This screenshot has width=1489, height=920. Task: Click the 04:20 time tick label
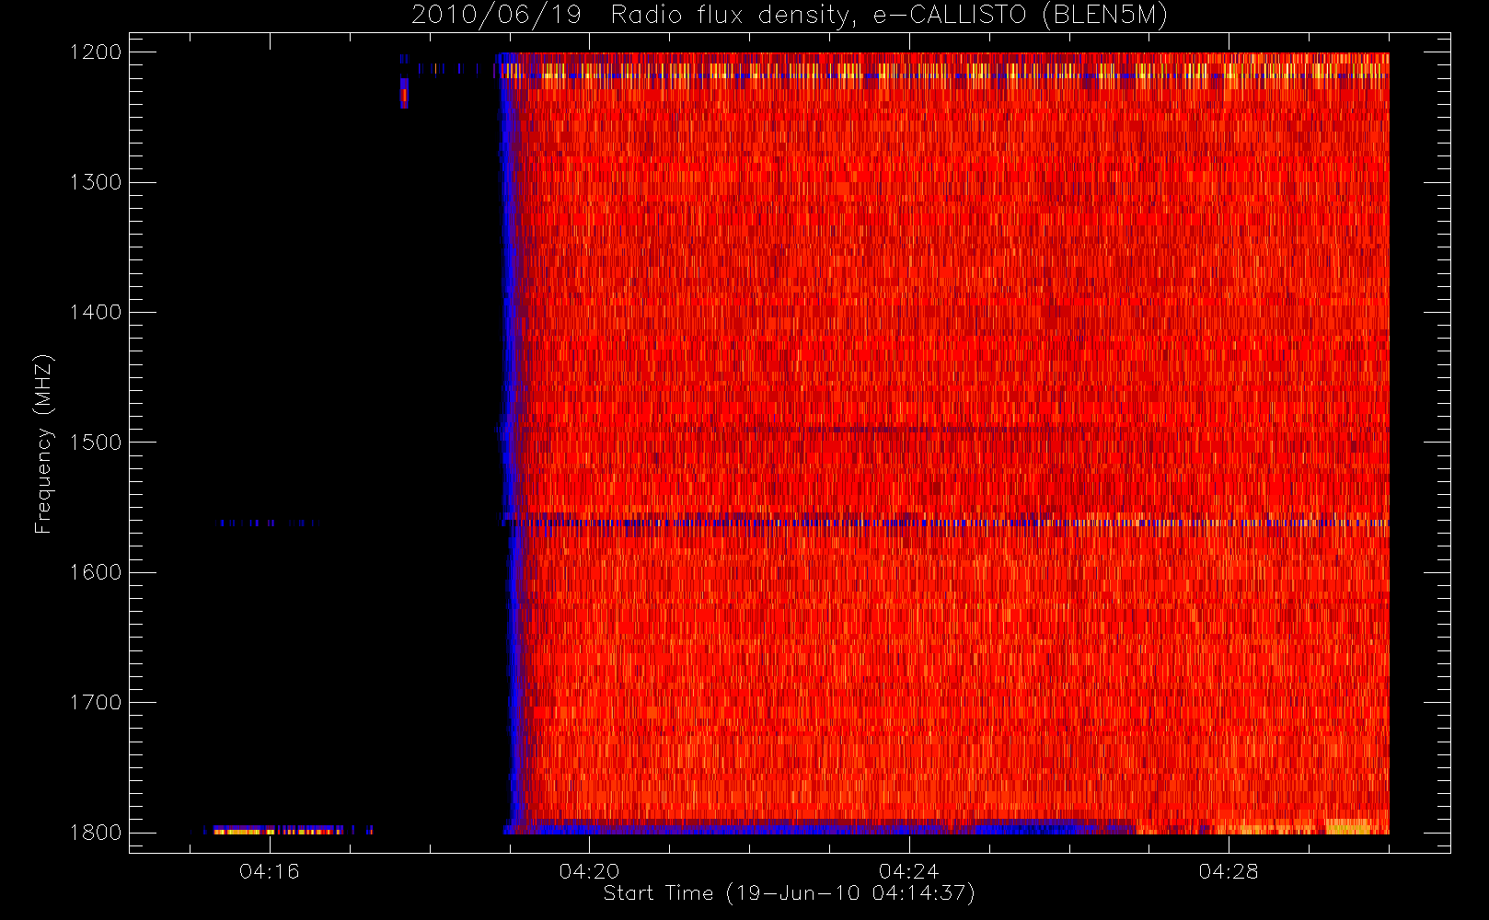589,871
